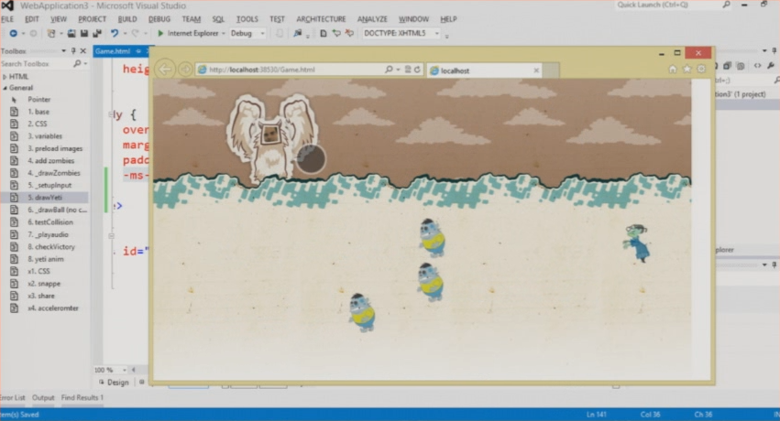Open the Toolbox window options dropdown arrow

[x=63, y=50]
